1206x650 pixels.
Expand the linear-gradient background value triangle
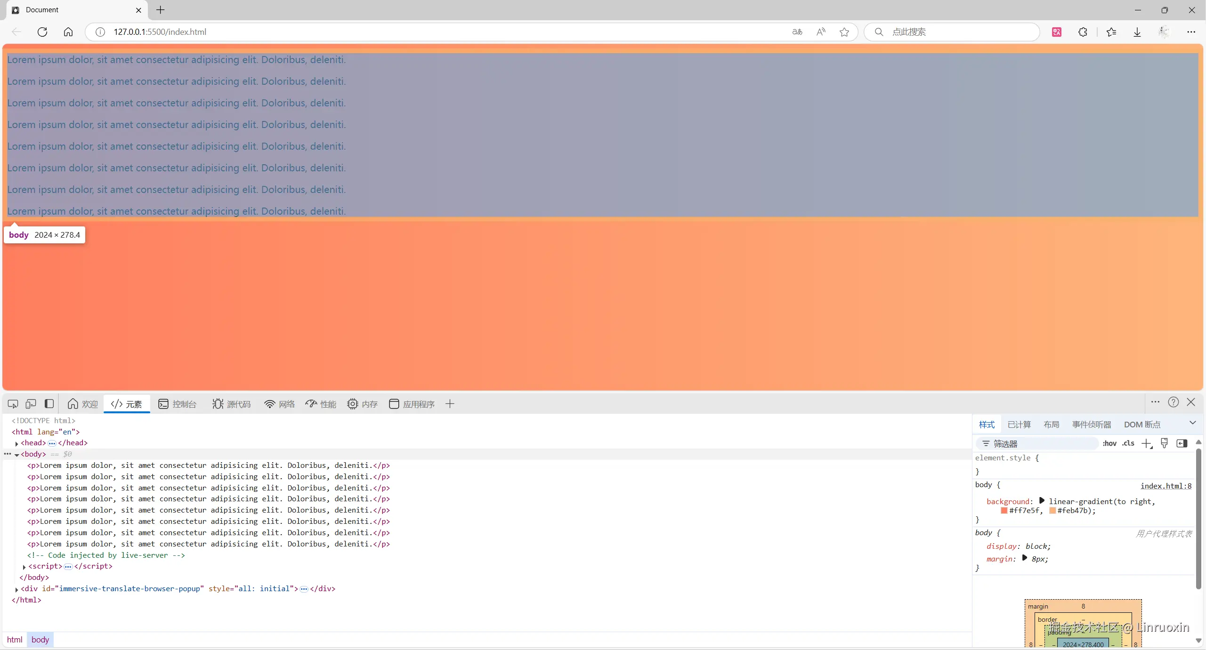(1042, 501)
